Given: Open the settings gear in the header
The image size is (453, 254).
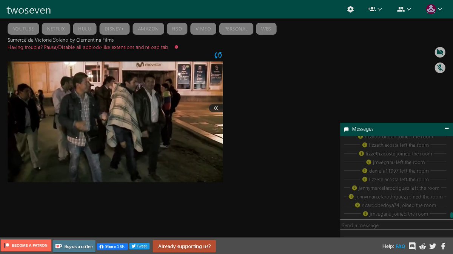Looking at the screenshot, I should pyautogui.click(x=350, y=9).
